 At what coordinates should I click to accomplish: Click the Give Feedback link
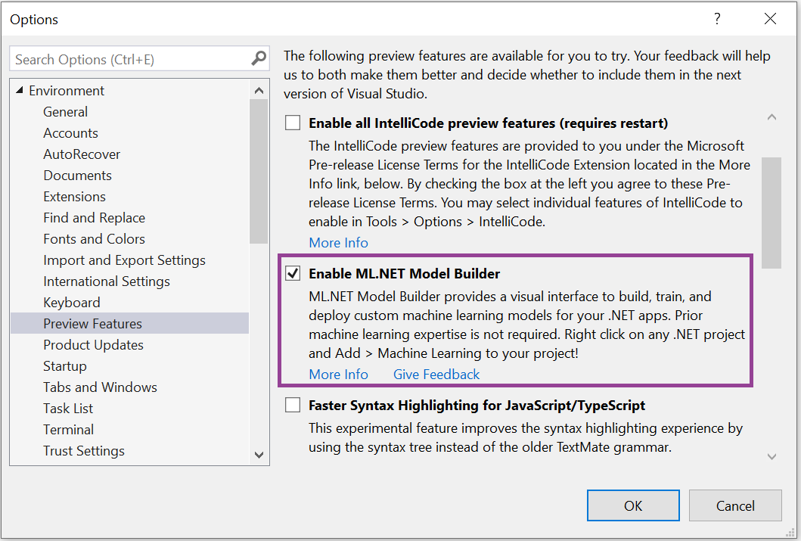pos(436,374)
